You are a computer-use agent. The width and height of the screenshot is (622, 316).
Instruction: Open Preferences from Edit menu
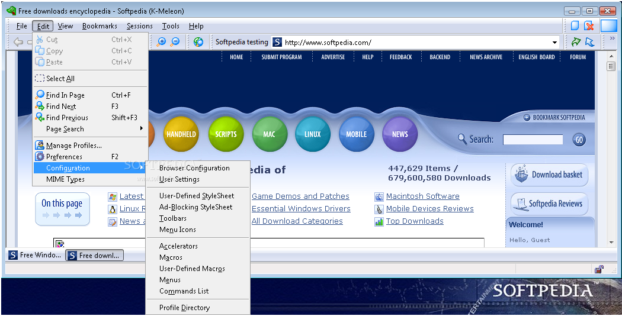[x=91, y=157]
